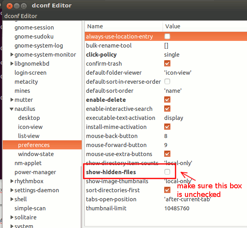Open the nautilus icon-view schema
247x228 pixels.
tap(30, 127)
